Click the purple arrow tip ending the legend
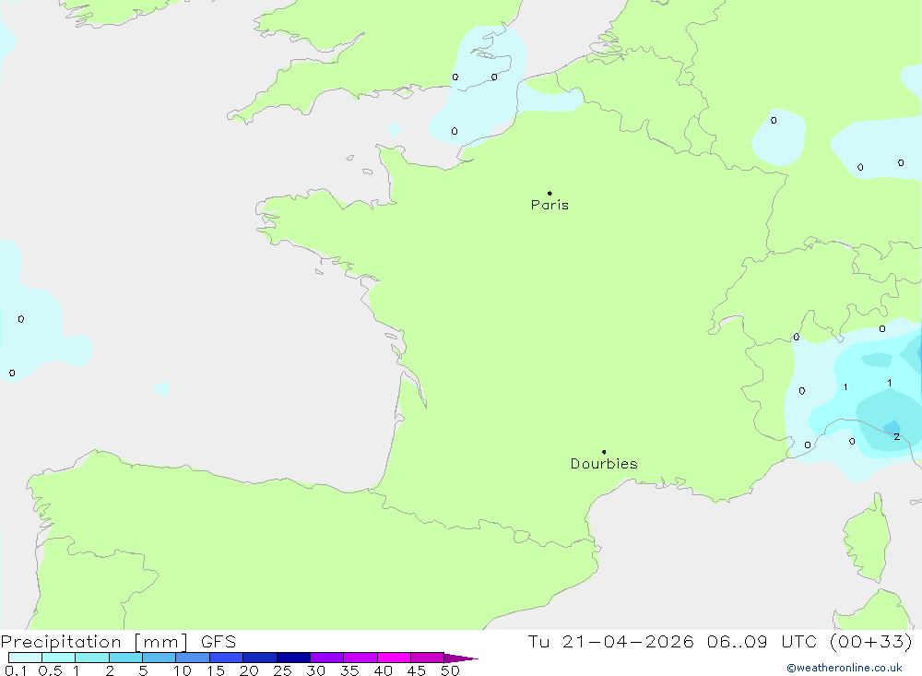The height and width of the screenshot is (676, 922). [x=461, y=658]
